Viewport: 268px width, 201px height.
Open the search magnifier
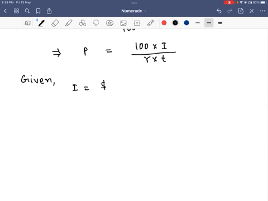tap(27, 11)
